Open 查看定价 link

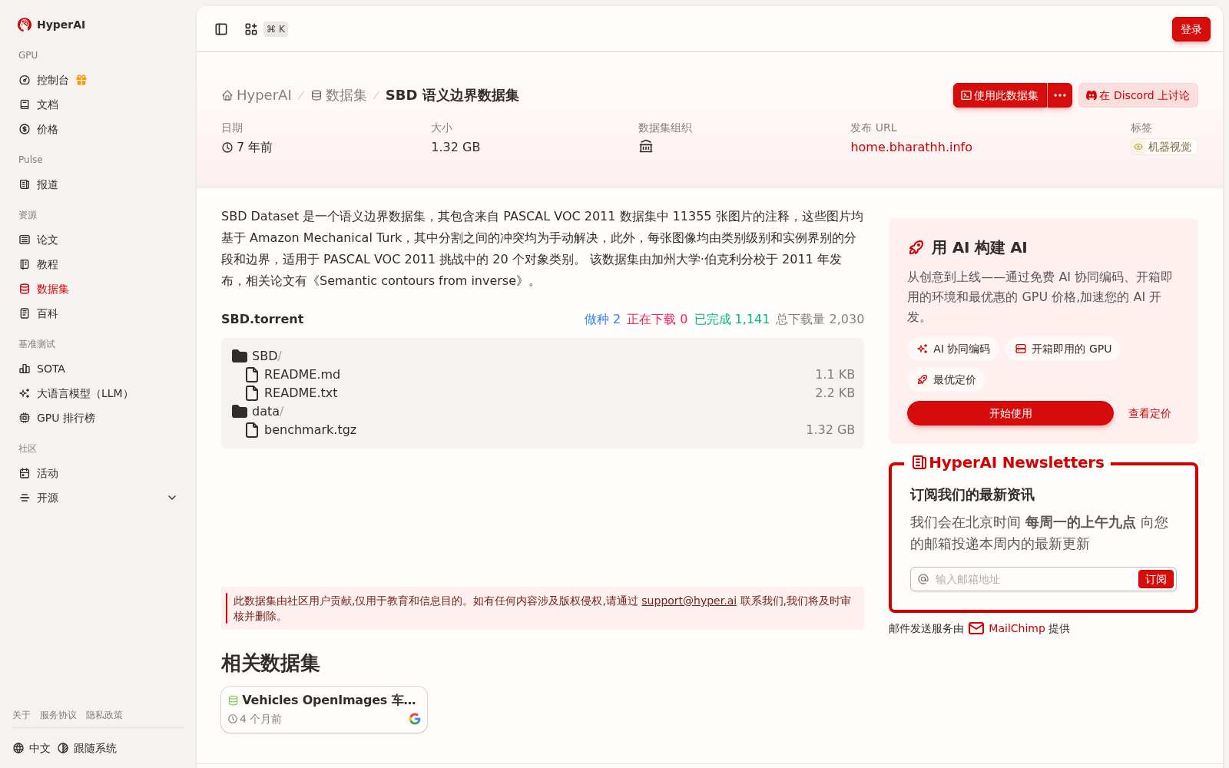1150,413
